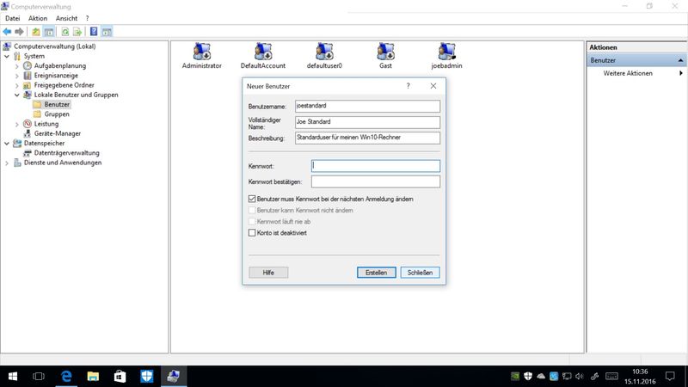Go back with the blue left arrow

(x=7, y=32)
